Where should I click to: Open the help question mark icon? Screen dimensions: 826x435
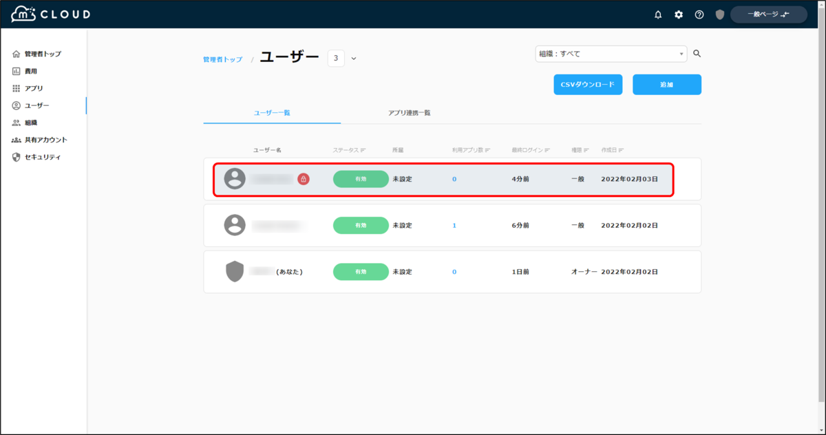[699, 14]
